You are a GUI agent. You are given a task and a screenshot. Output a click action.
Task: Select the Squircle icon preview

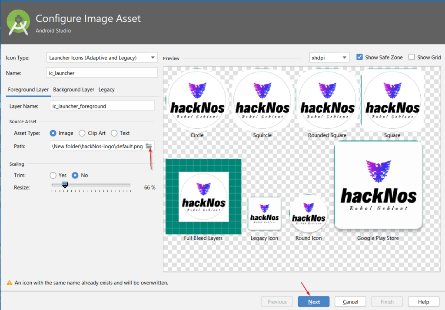coord(262,100)
